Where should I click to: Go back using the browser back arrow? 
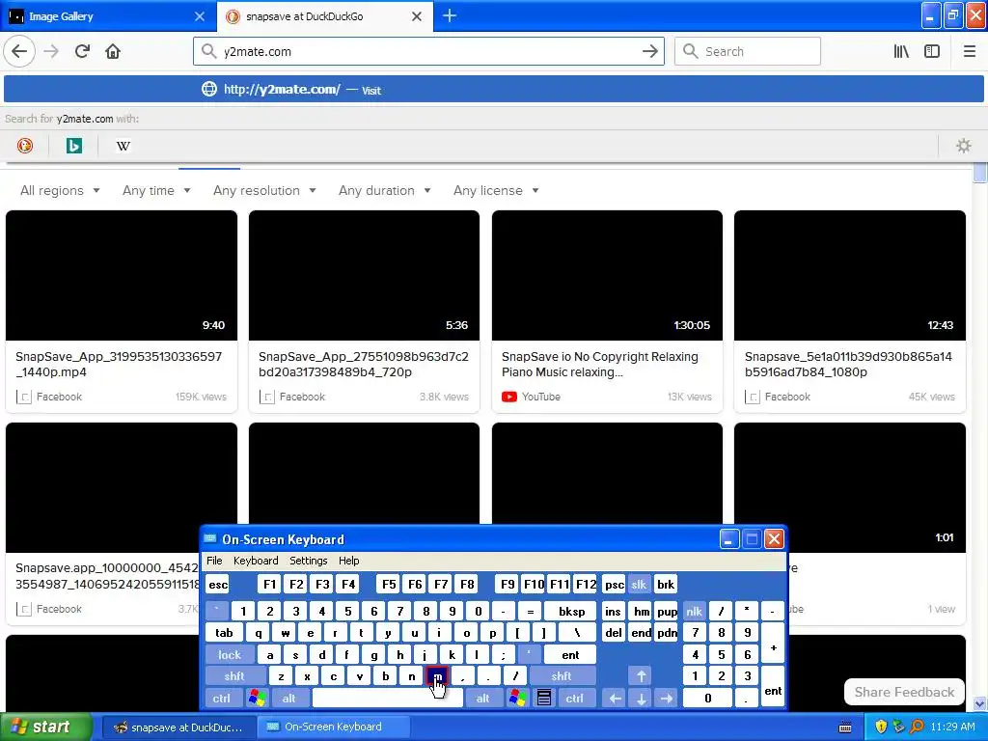(19, 51)
